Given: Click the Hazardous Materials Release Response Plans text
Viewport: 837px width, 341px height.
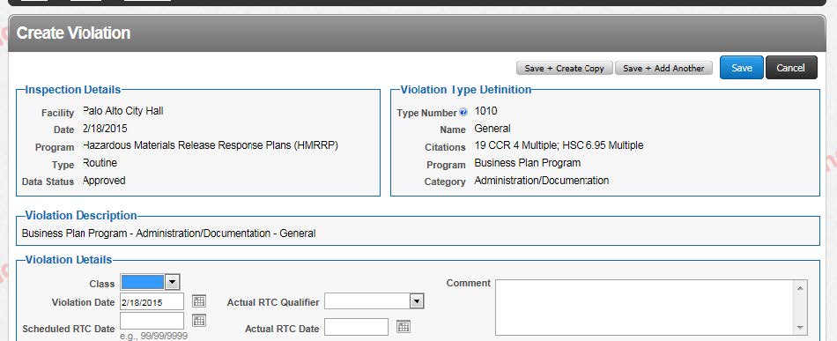Looking at the screenshot, I should [x=211, y=145].
